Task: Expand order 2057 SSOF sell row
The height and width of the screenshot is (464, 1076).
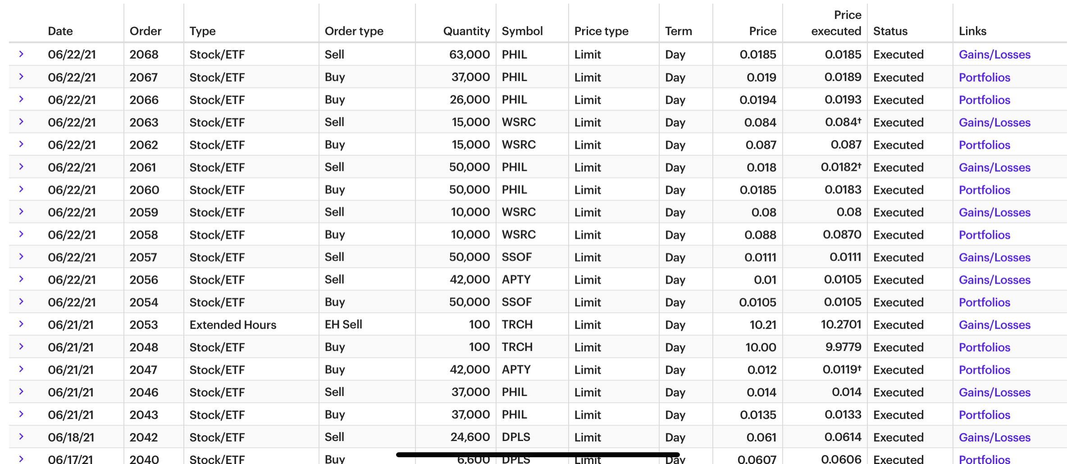Action: (x=21, y=256)
